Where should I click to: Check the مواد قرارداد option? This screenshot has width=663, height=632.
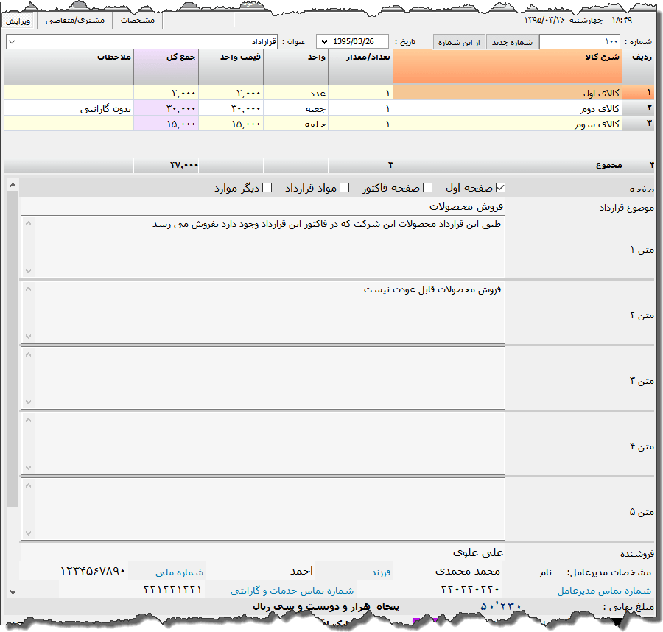(x=343, y=187)
